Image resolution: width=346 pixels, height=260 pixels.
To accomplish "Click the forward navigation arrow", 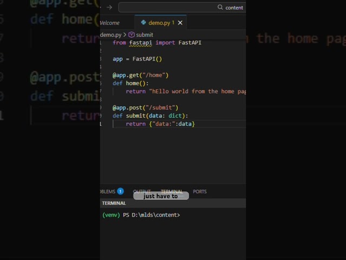I will (109, 7).
